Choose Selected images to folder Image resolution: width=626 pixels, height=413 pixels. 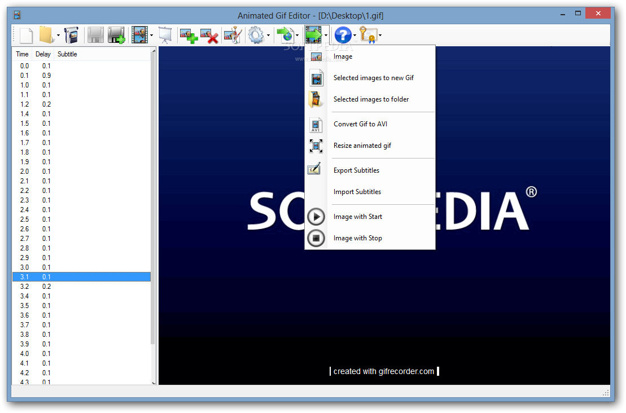(x=370, y=99)
